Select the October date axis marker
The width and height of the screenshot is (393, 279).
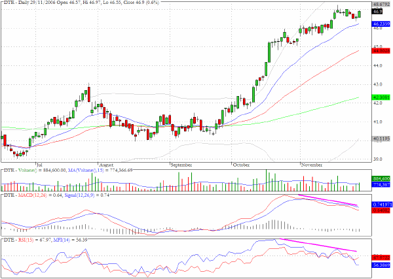click(241, 165)
